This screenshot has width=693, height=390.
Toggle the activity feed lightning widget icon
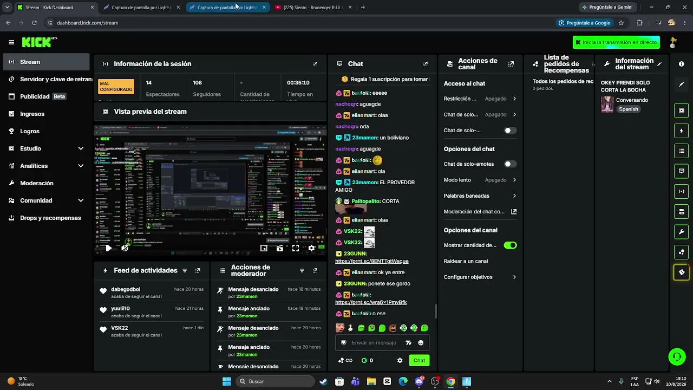point(681,131)
